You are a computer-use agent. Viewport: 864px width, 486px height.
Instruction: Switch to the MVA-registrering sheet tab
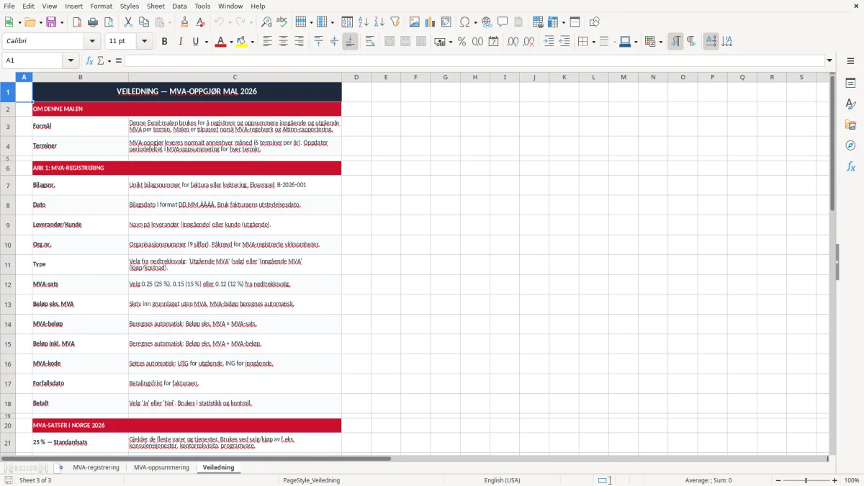pos(96,468)
